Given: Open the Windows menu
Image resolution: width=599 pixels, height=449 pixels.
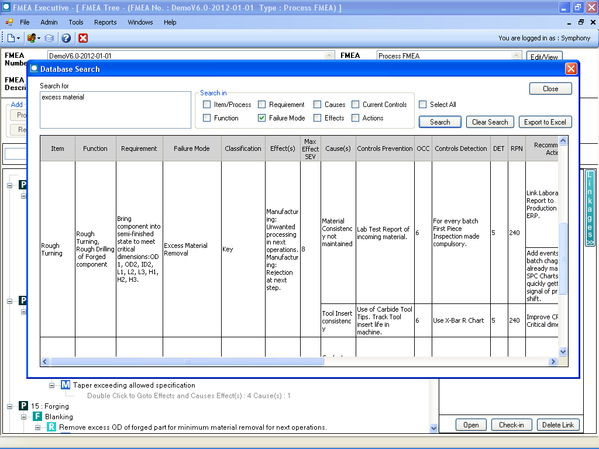Looking at the screenshot, I should [x=140, y=22].
